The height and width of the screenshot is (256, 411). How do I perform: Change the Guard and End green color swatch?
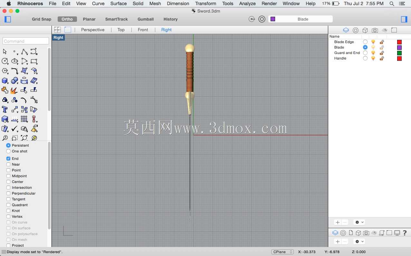click(x=399, y=53)
